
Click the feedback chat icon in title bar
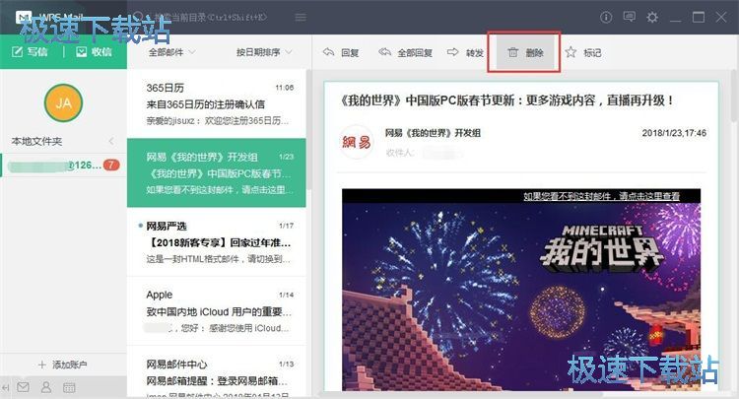630,18
